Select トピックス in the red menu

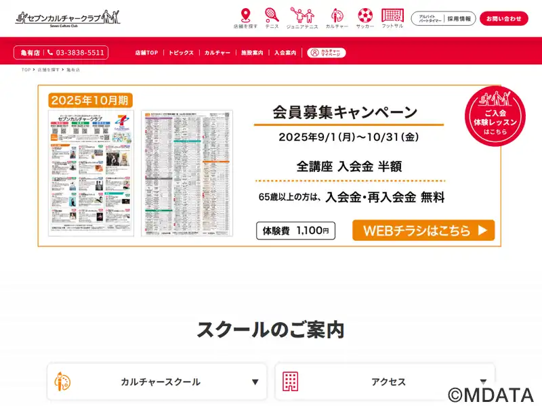pyautogui.click(x=181, y=53)
